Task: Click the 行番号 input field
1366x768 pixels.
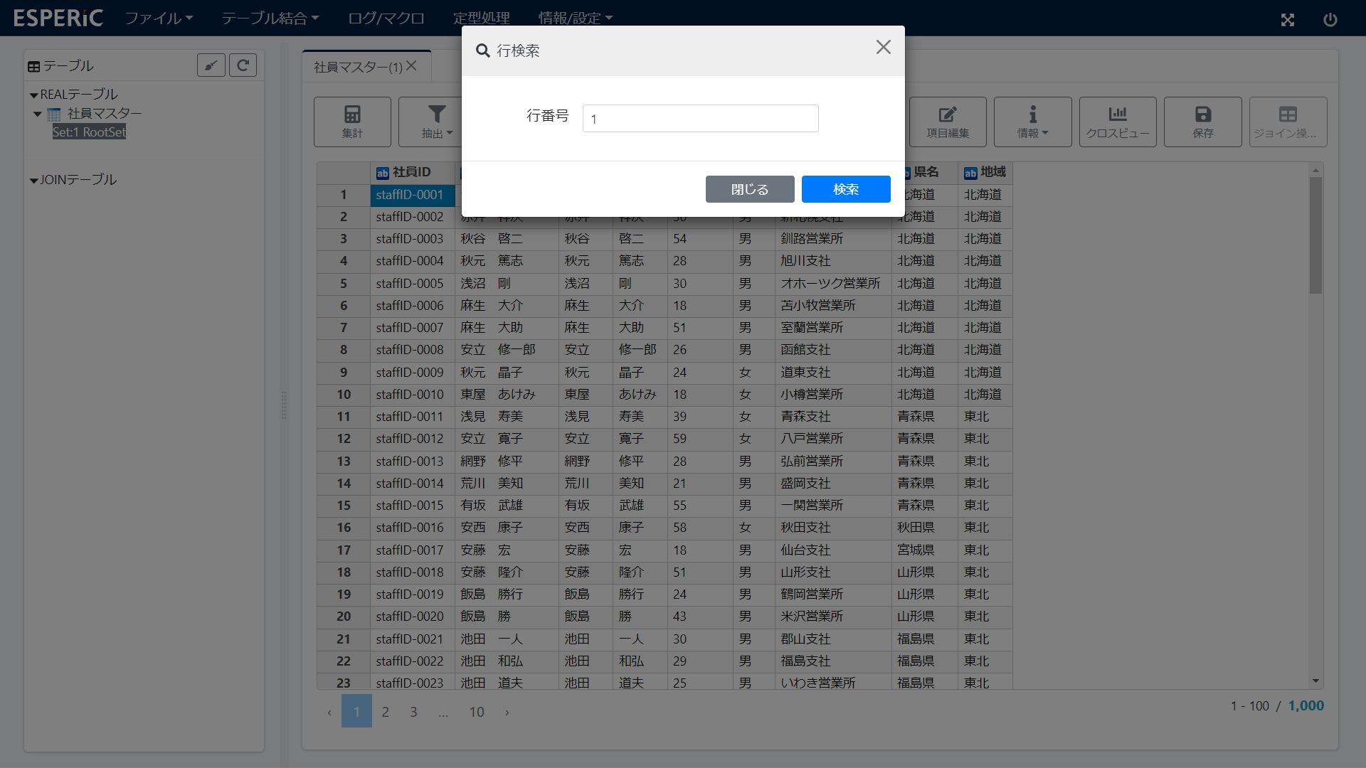Action: pos(700,118)
